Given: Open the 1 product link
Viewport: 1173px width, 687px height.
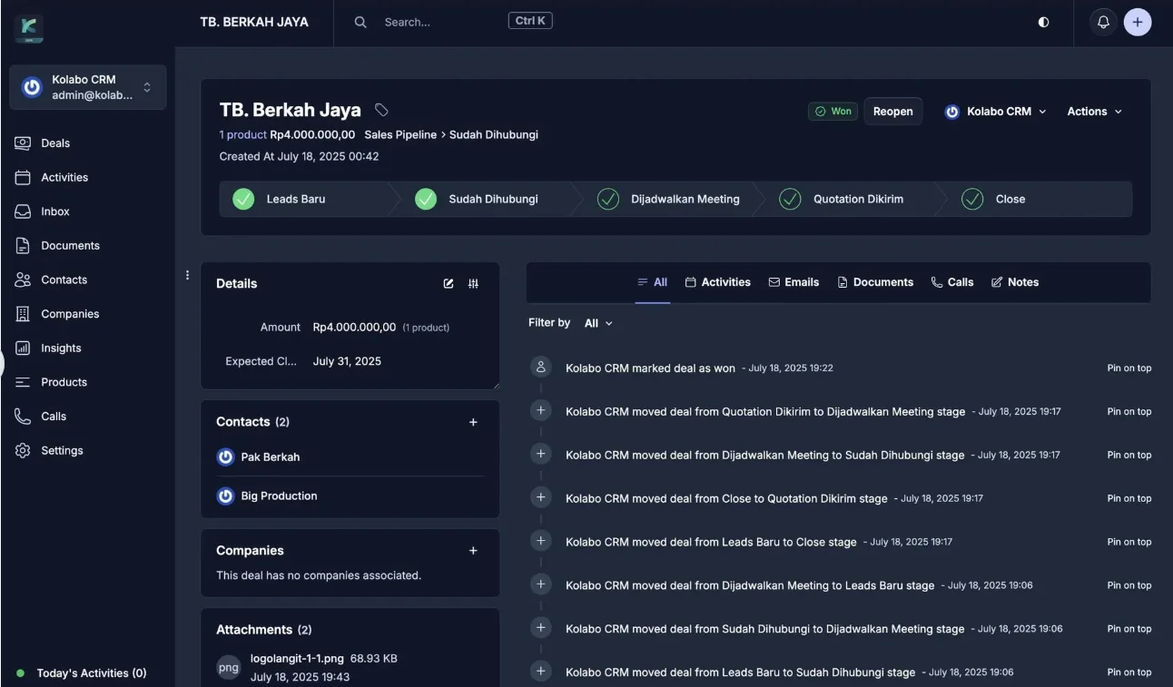Looking at the screenshot, I should [242, 134].
